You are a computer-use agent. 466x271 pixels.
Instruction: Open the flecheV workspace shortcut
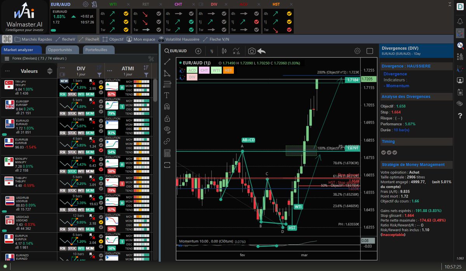[66, 39]
